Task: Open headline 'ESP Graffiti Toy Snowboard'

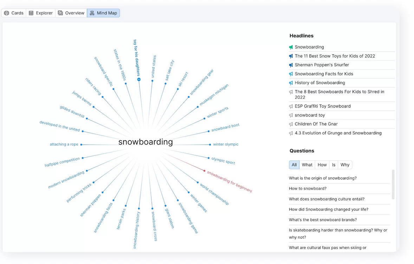Action: click(323, 106)
